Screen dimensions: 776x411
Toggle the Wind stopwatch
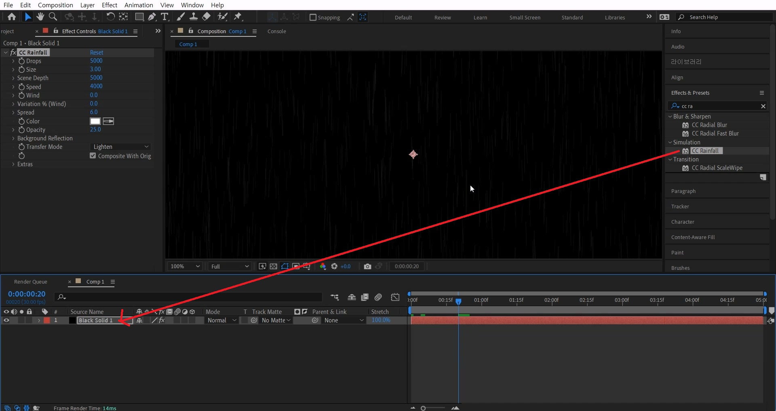21,95
